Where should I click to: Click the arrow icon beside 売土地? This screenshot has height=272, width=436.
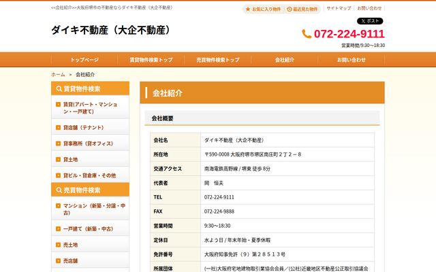[58, 245]
